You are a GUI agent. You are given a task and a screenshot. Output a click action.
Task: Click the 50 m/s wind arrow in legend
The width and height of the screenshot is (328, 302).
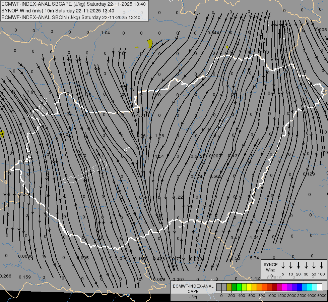pos(314,265)
